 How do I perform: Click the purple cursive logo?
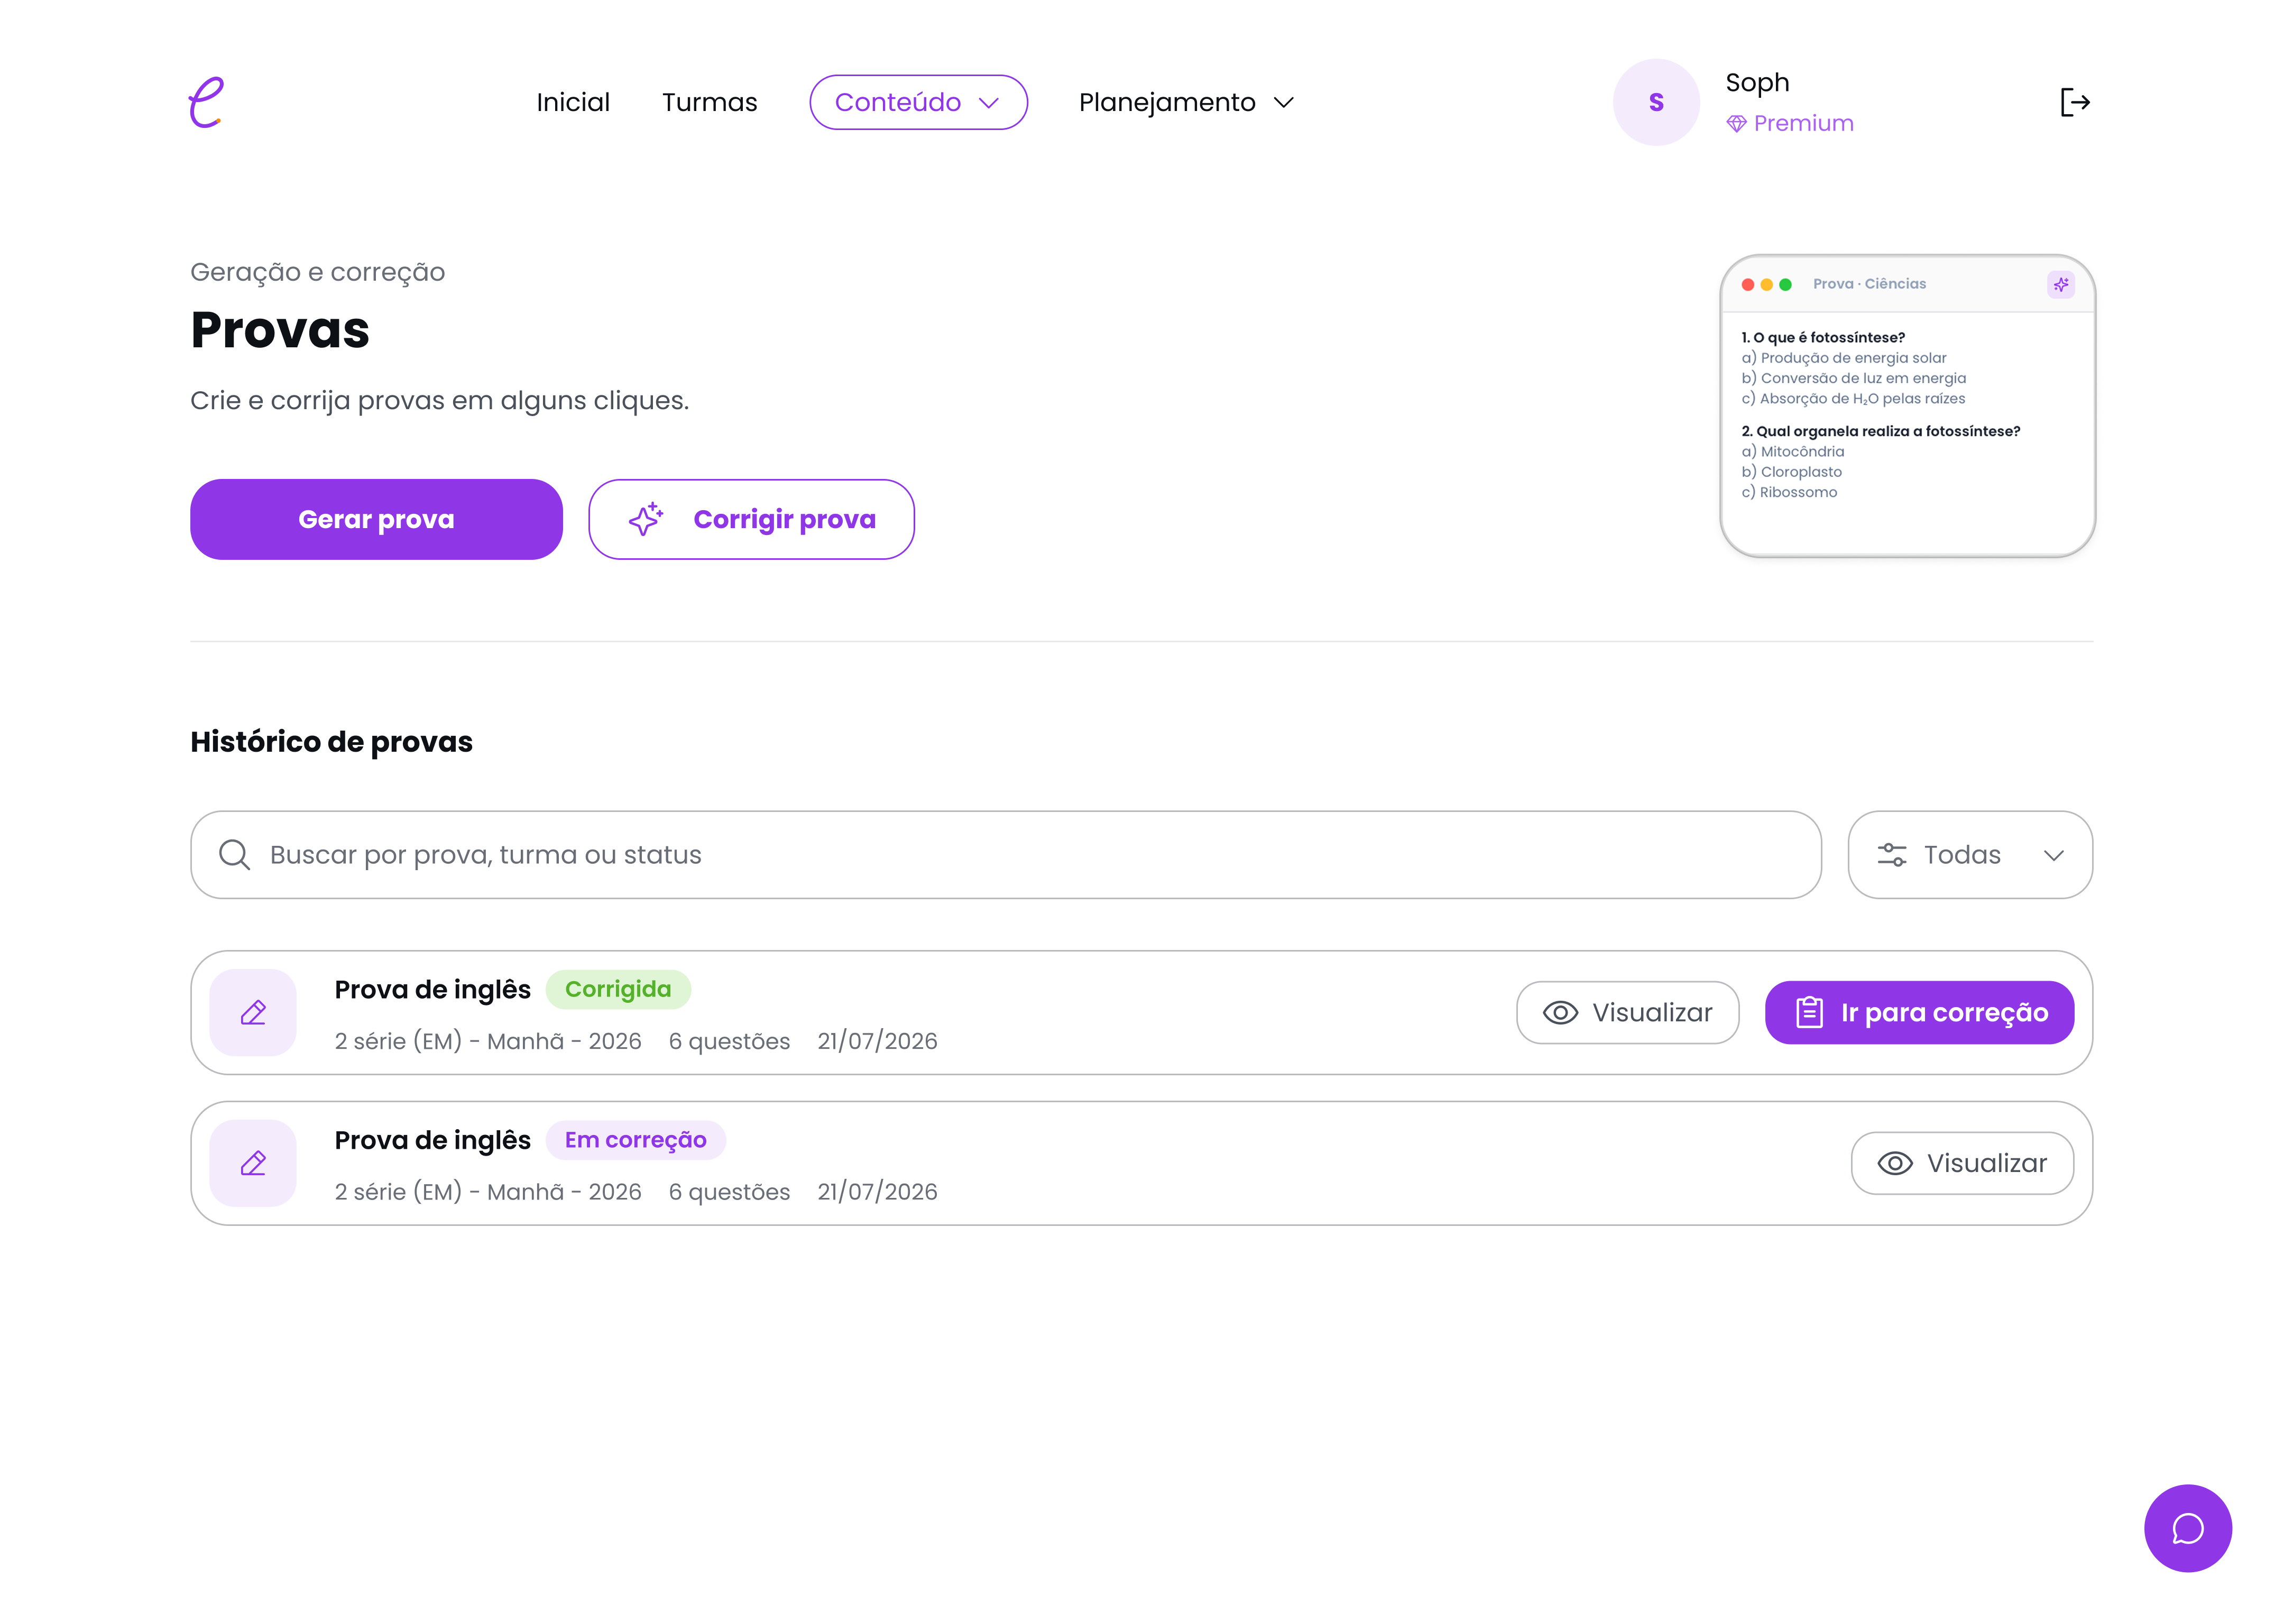click(x=207, y=102)
